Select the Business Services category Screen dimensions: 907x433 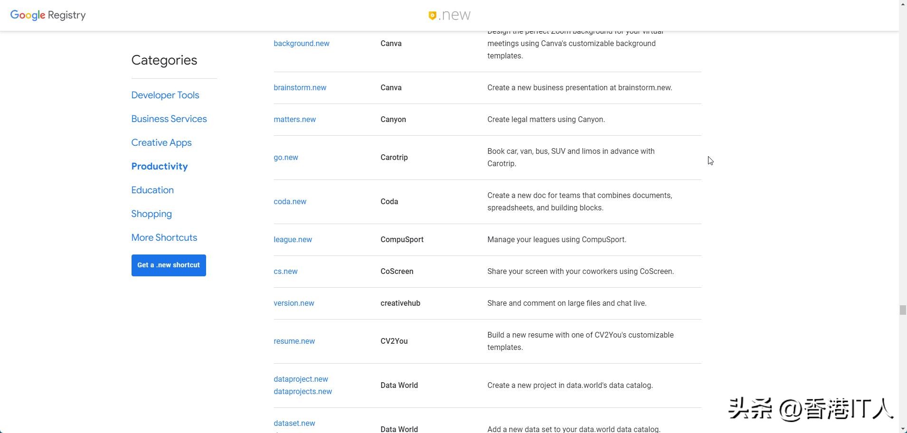(169, 119)
